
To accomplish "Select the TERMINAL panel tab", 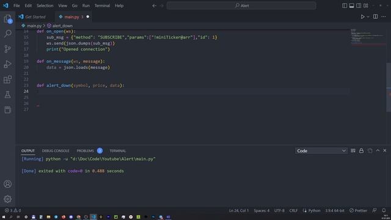I will (118, 151).
